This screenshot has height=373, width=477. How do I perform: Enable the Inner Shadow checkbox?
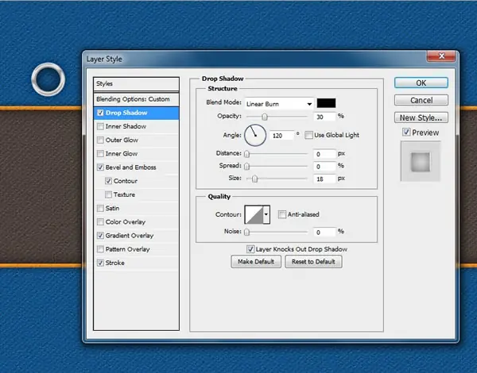[100, 126]
